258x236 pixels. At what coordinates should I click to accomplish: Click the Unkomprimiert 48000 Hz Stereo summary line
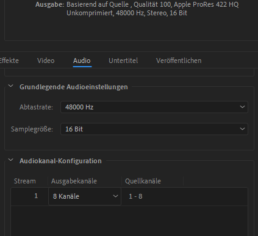[x=127, y=13]
